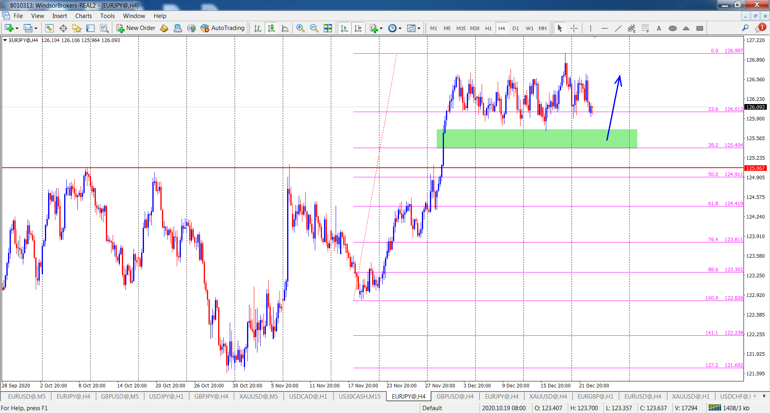Select the Vertical Line drawing tool
Image resolution: width=770 pixels, height=413 pixels.
coord(590,28)
